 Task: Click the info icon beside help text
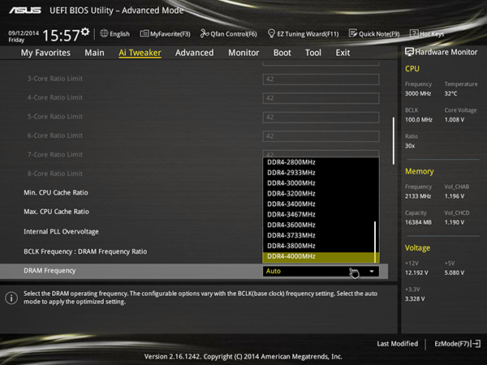pyautogui.click(x=11, y=298)
